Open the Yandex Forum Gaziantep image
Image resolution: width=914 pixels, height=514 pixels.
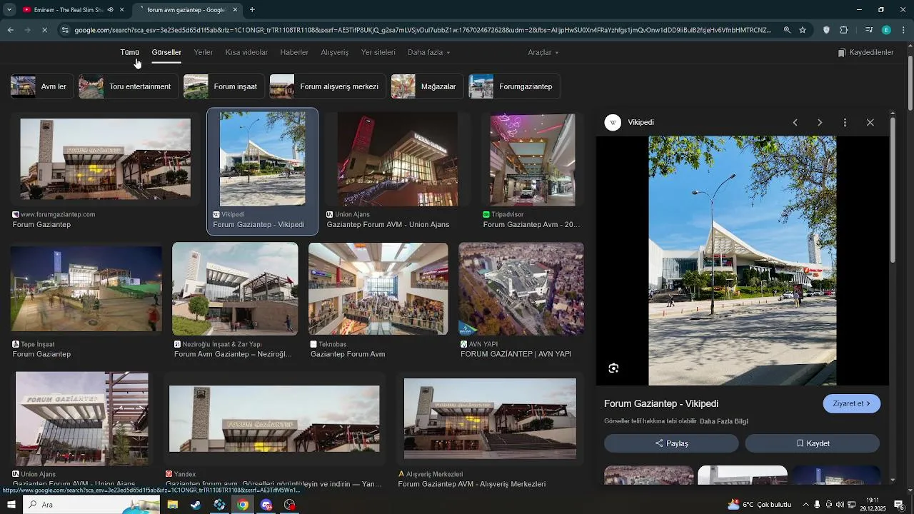(274, 418)
